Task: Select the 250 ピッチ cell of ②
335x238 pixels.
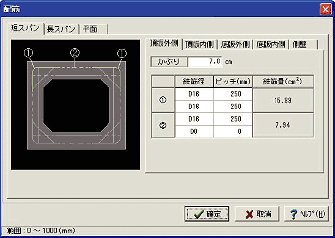Action: pos(233,119)
